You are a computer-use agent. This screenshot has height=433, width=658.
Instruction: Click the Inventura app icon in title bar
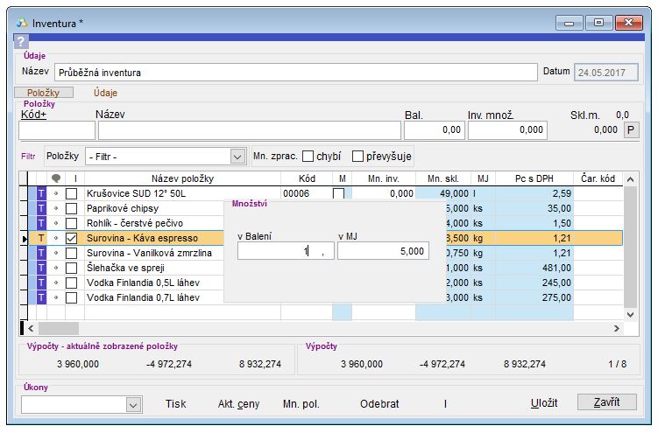pos(21,23)
